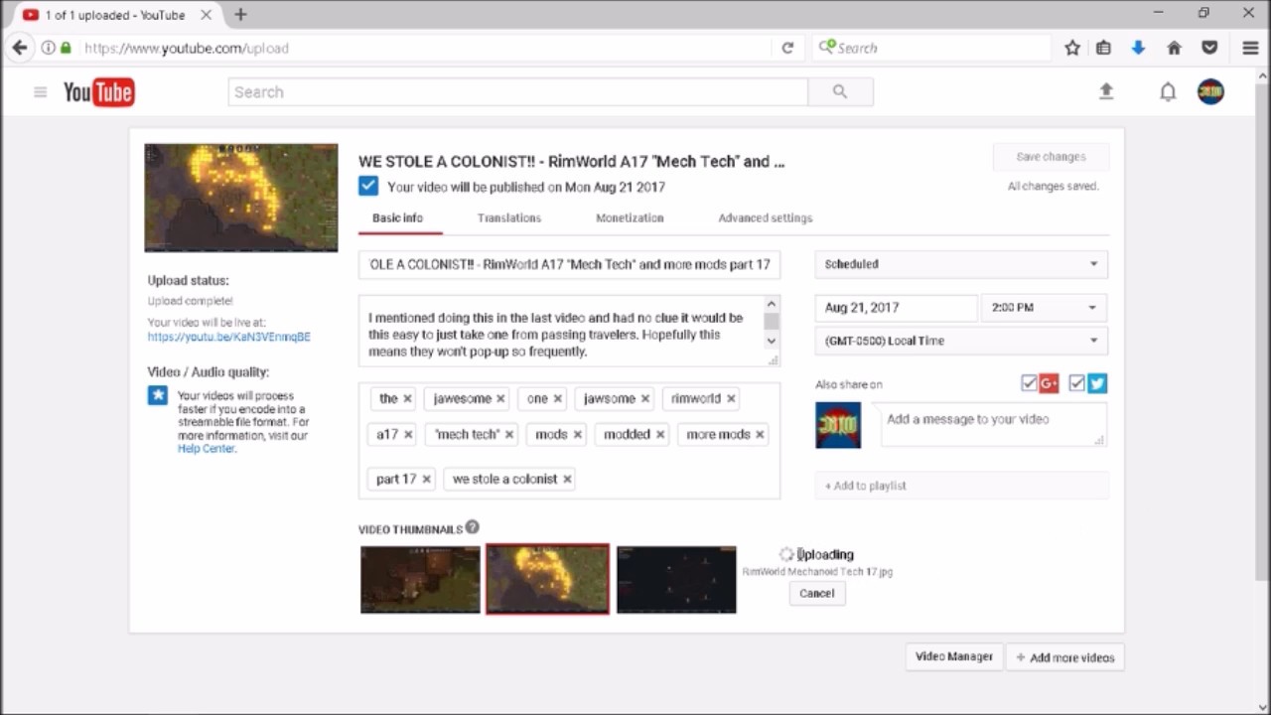Click the YouTube logo

(x=99, y=92)
